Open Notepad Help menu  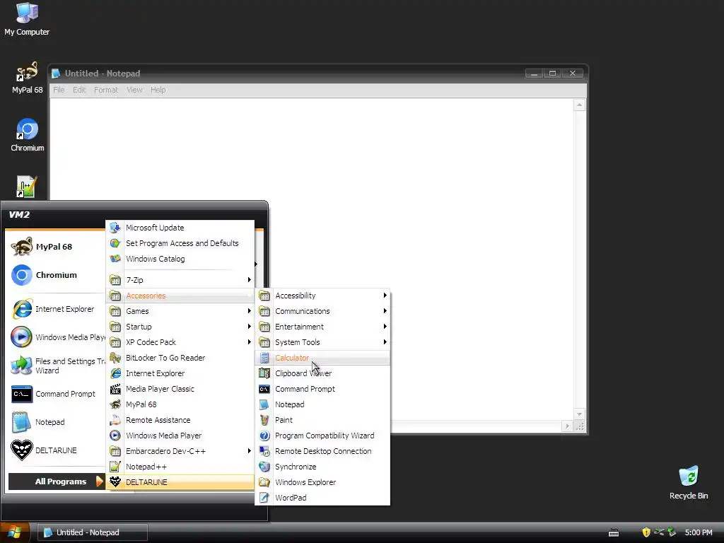(158, 90)
